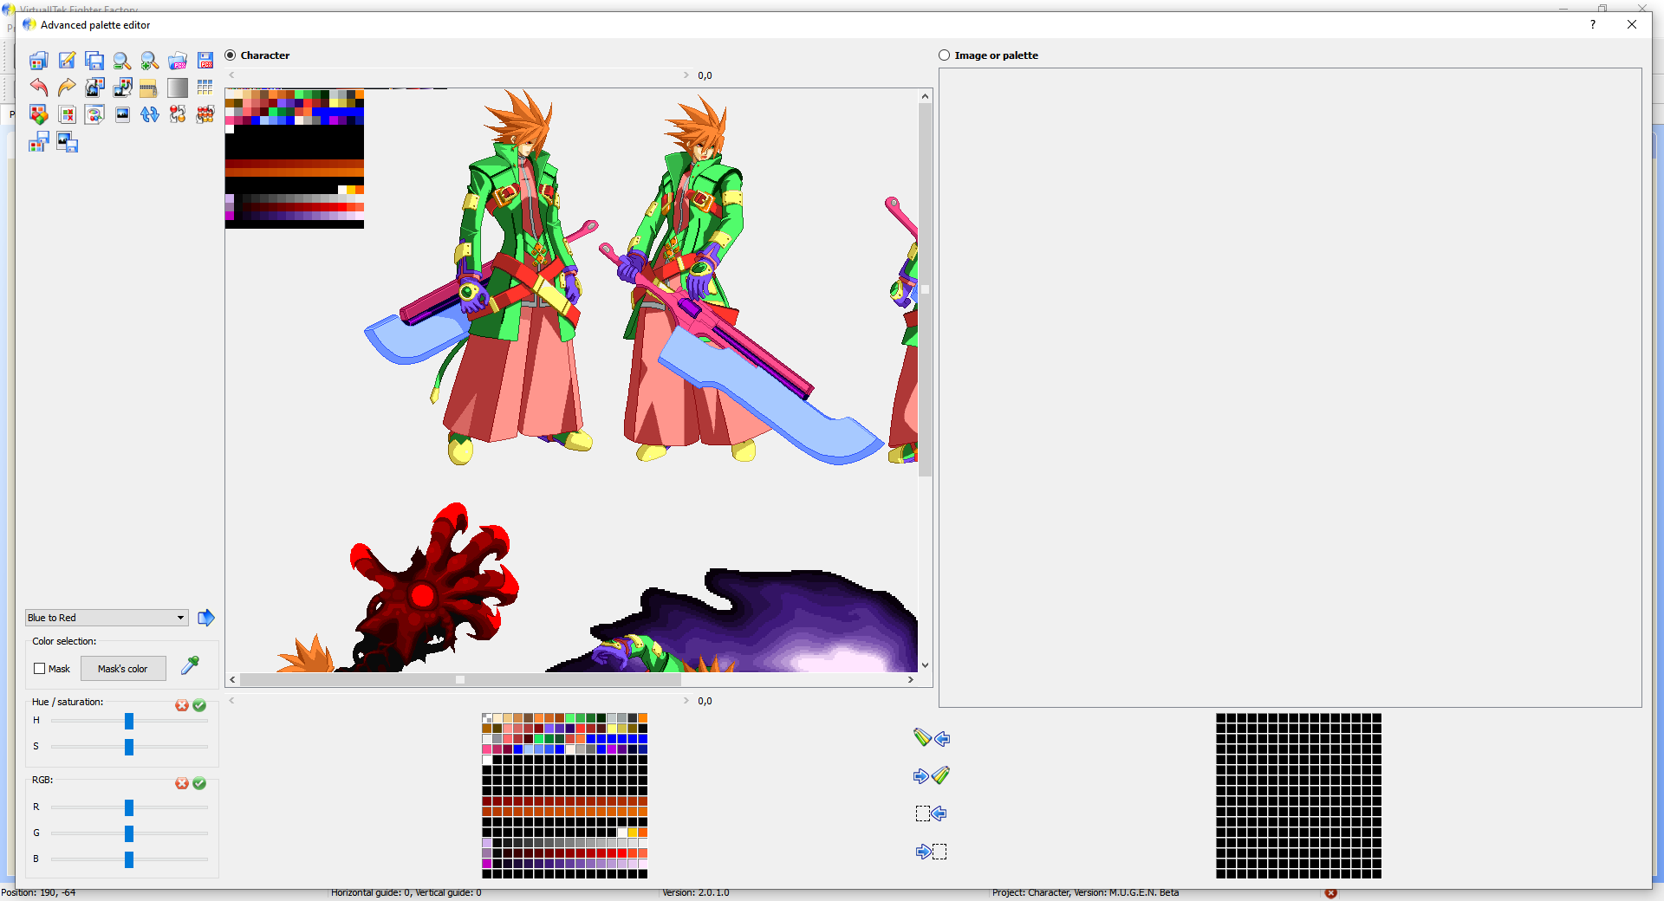Click the right arrow with selection icon
Screen dimensions: 1664x901
coord(932,852)
